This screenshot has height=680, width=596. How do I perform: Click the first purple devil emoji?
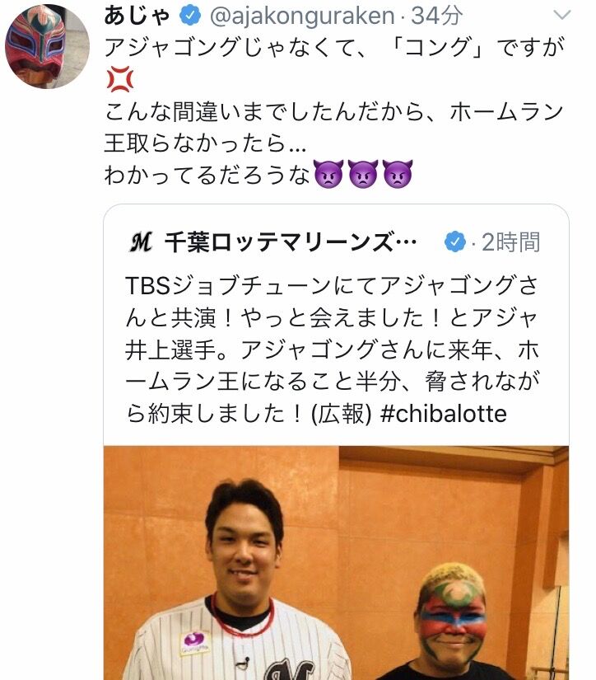[328, 174]
